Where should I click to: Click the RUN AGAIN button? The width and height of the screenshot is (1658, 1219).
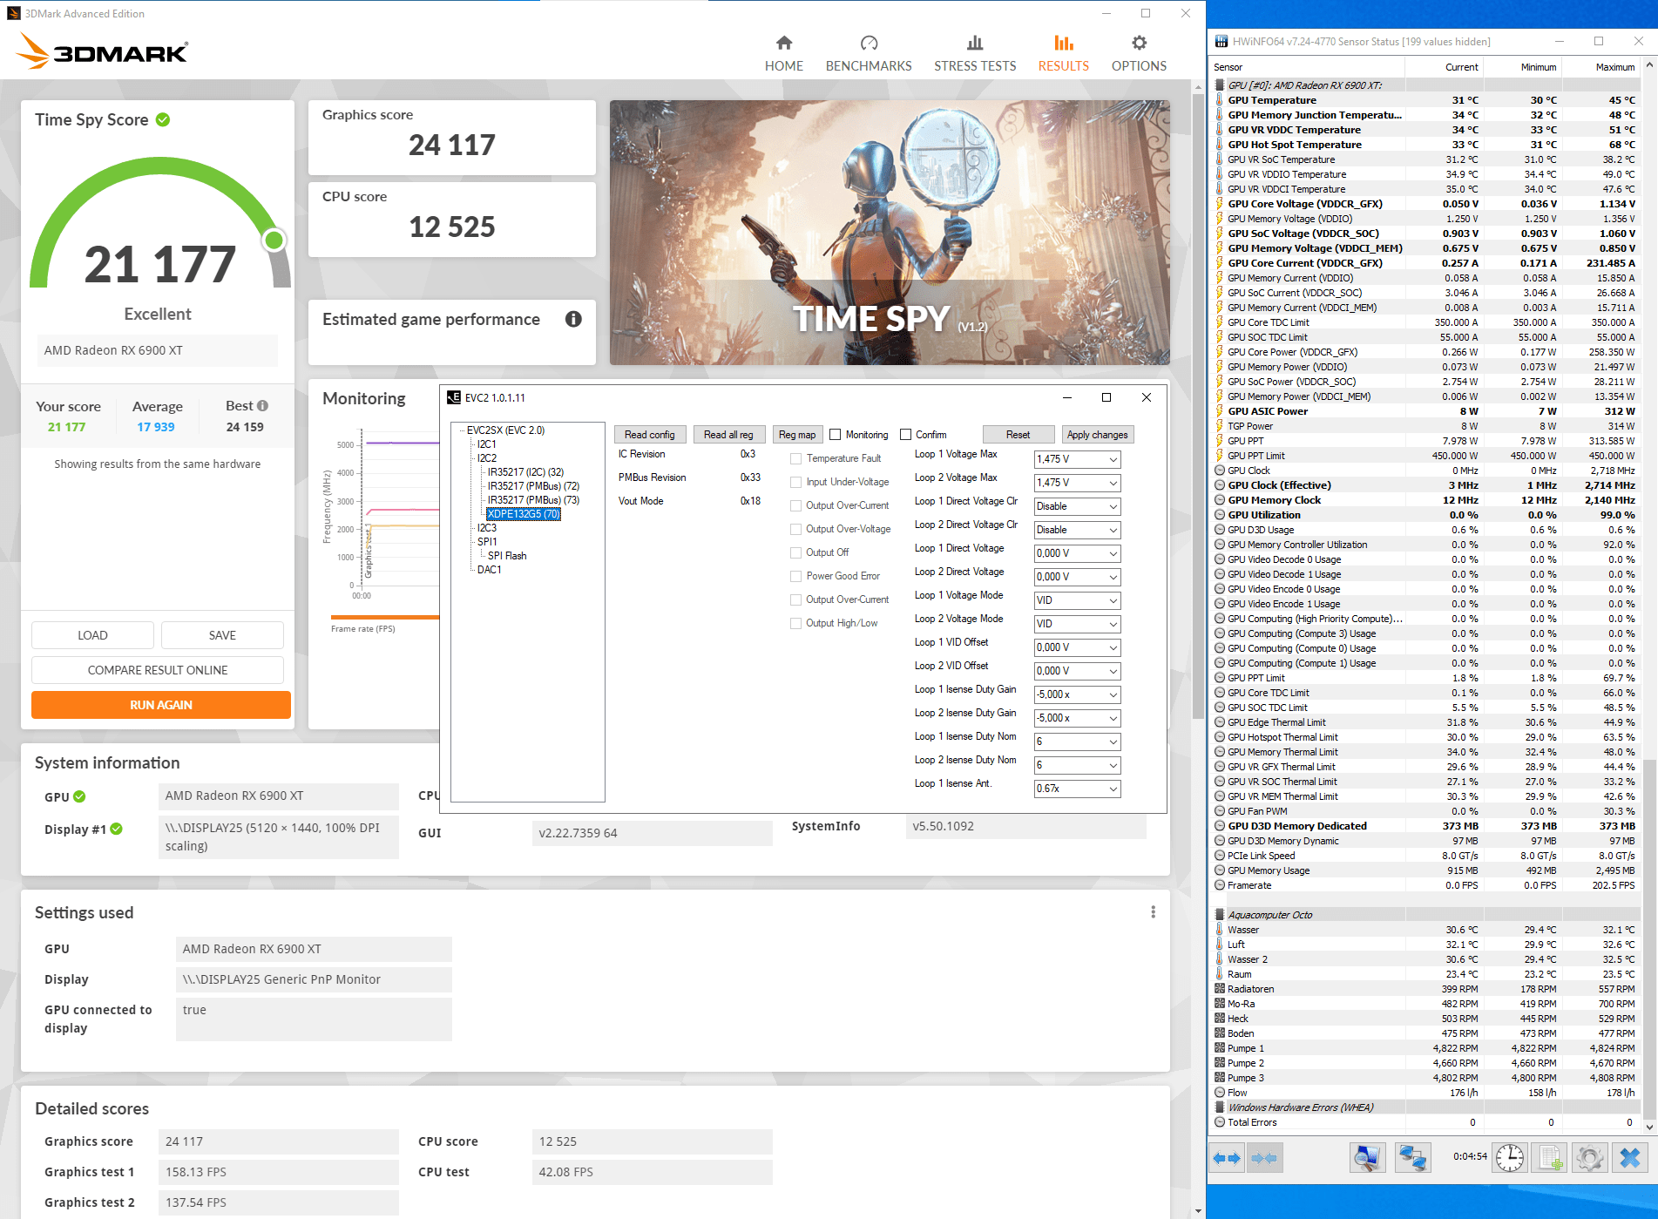click(x=161, y=705)
